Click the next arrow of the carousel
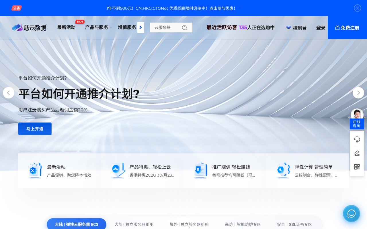367x229 pixels. coord(358,93)
